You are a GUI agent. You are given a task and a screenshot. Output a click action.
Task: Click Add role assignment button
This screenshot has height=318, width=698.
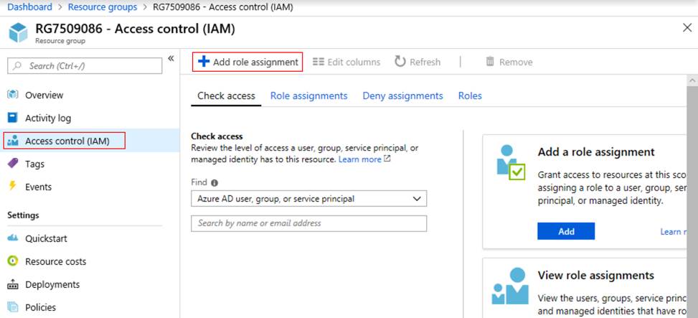(x=247, y=62)
